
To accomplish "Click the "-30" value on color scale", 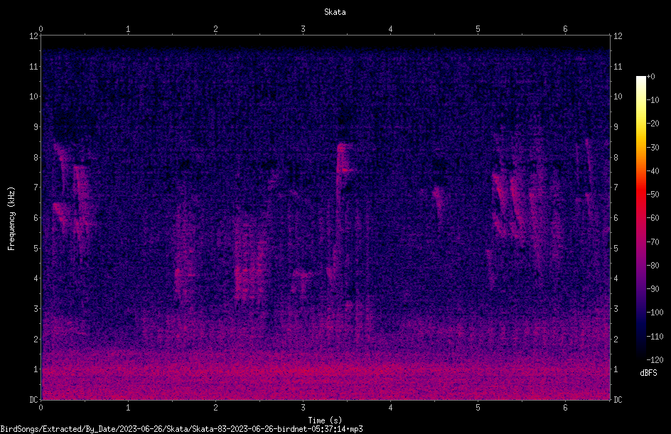I will pyautogui.click(x=653, y=148).
